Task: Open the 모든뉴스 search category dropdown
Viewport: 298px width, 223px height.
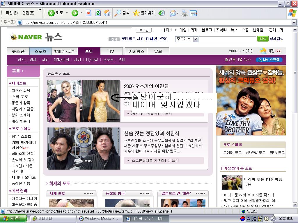Action: (x=196, y=39)
